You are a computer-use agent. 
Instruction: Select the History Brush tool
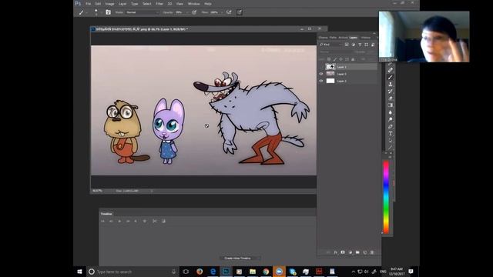[391, 91]
